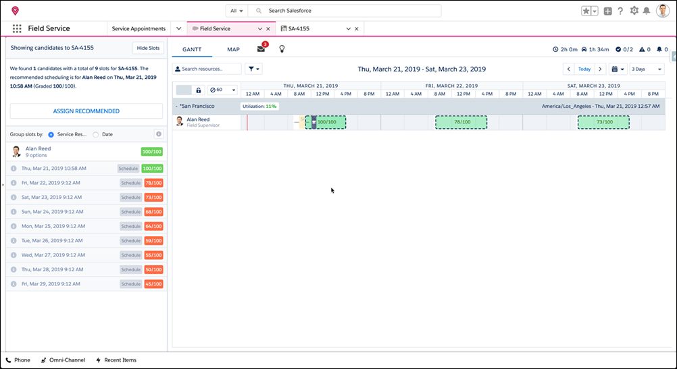Schedule Thu, Mar 21 10:58 AM slot
Viewport: 677px width, 369px height.
point(128,169)
